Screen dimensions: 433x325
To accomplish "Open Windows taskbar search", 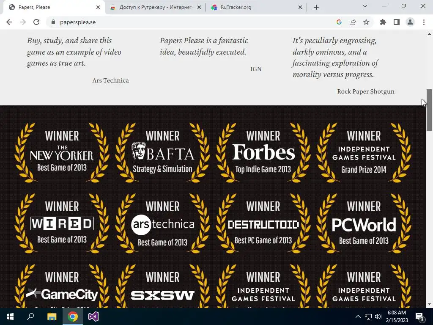I will point(30,317).
